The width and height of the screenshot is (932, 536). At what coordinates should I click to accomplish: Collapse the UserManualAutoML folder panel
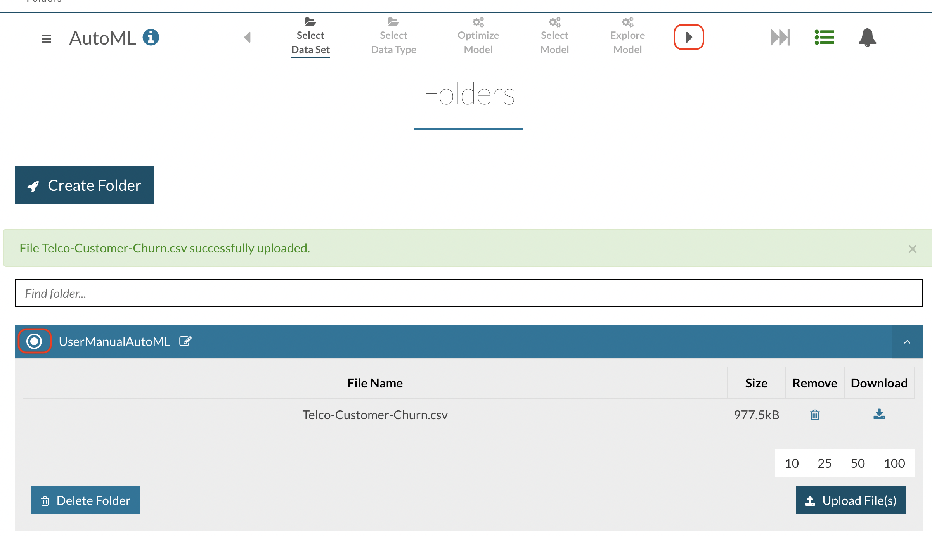tap(907, 342)
